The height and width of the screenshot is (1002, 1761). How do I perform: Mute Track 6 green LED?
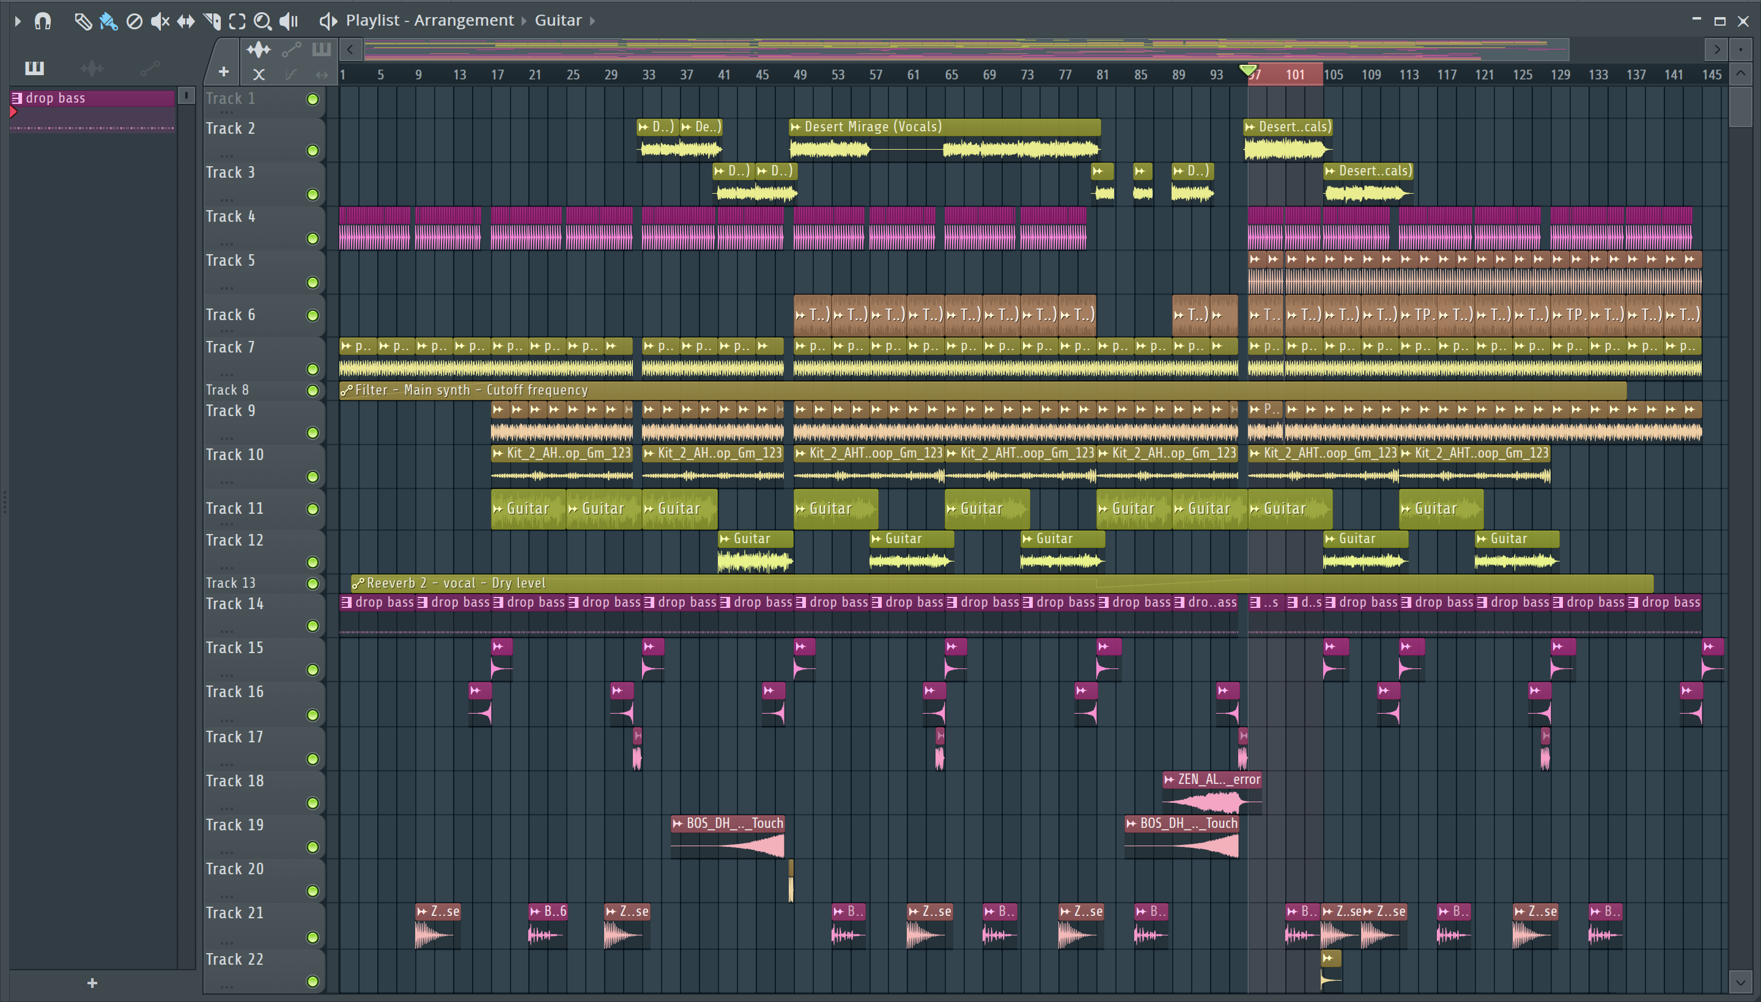[x=312, y=315]
